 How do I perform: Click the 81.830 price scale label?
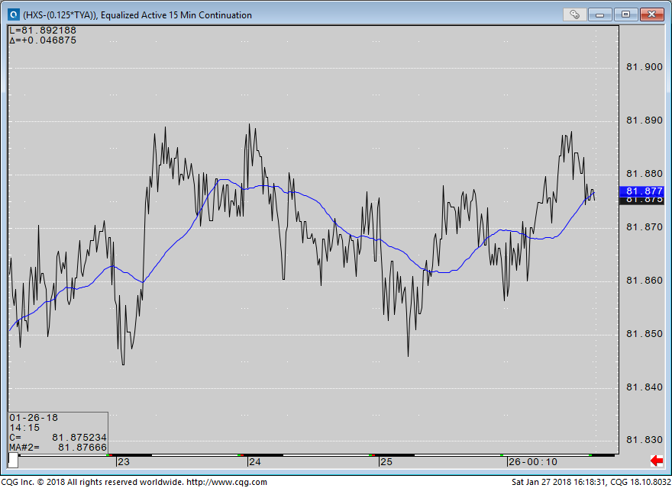[x=645, y=440]
